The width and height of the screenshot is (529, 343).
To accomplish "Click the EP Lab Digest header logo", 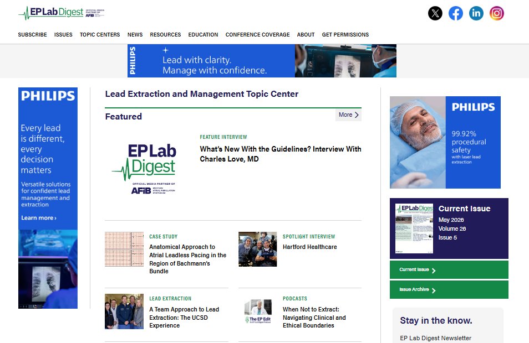I will coord(61,13).
